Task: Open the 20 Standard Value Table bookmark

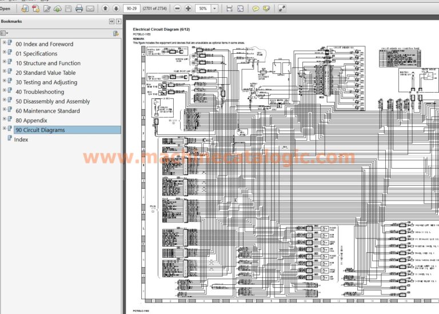Action: coord(46,73)
